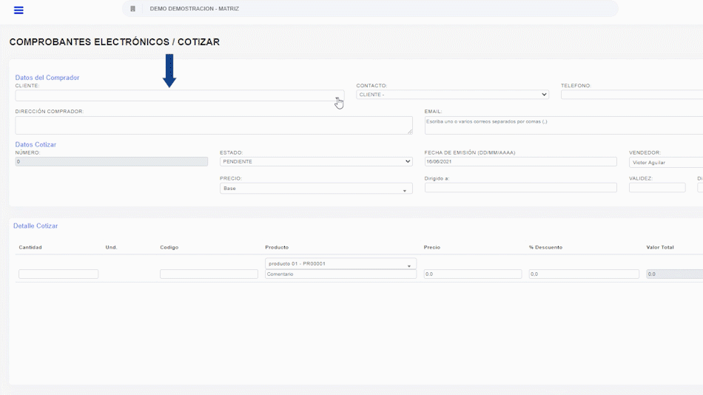Open the Producto dropdown producto 01

click(340, 263)
